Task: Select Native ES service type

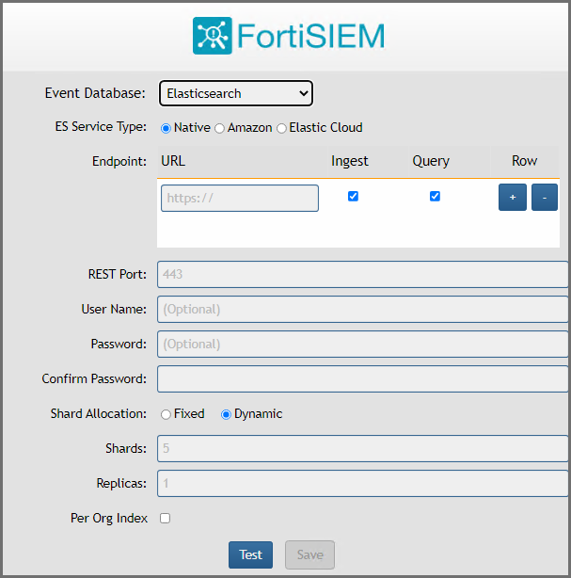Action: click(167, 128)
